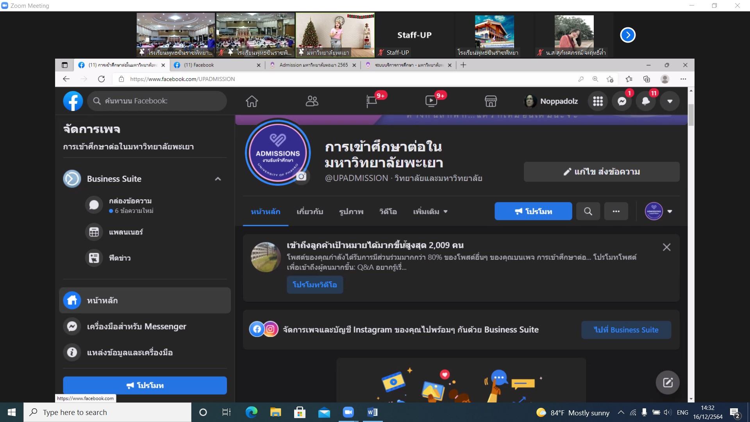
Task: Click the browser back arrow
Action: point(66,79)
